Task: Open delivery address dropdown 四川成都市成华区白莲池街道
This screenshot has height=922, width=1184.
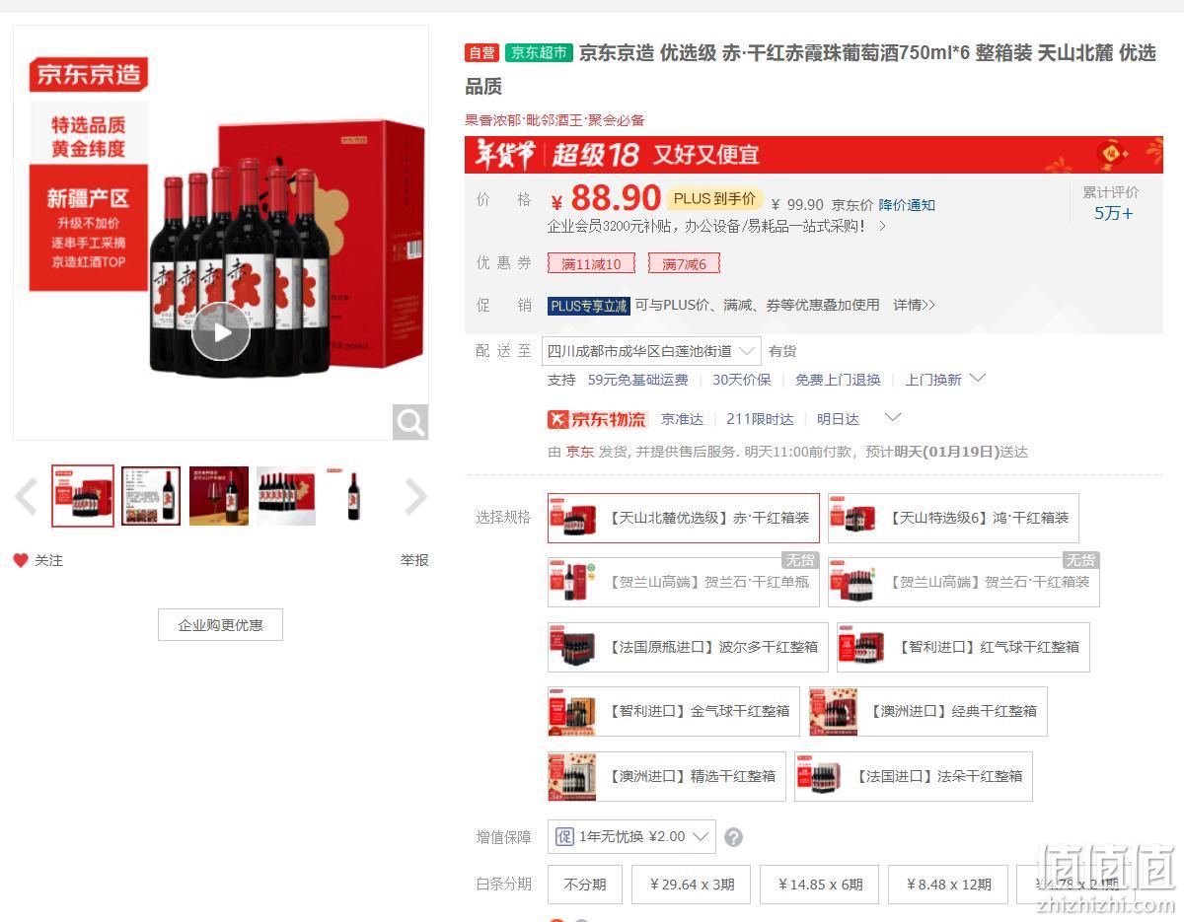Action: tap(651, 351)
